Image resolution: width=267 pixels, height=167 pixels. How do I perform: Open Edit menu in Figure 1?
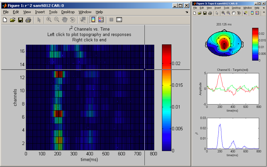[16, 12]
